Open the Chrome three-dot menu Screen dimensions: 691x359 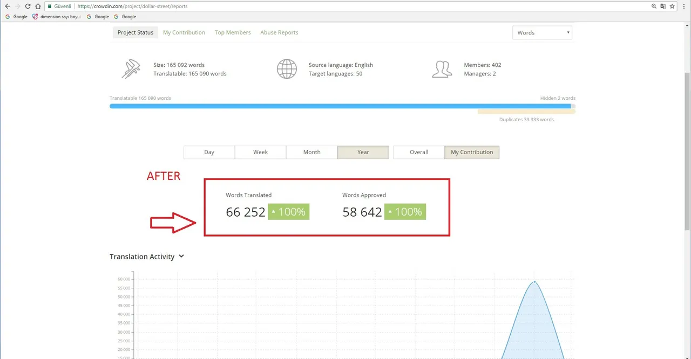click(685, 6)
